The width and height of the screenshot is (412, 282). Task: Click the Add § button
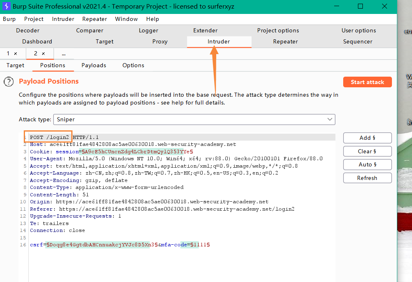pos(367,138)
